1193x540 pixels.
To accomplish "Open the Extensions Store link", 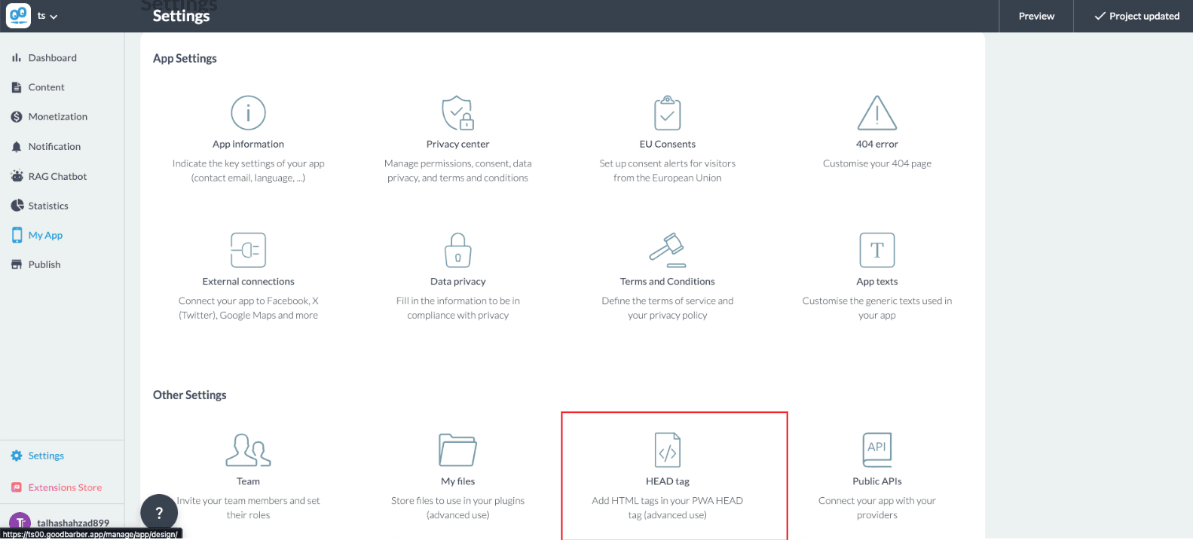I will (x=65, y=487).
